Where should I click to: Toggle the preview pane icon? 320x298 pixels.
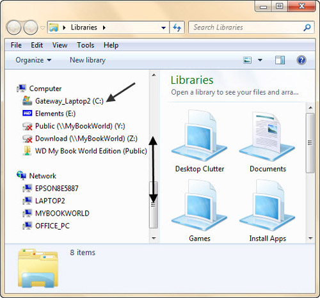point(280,60)
